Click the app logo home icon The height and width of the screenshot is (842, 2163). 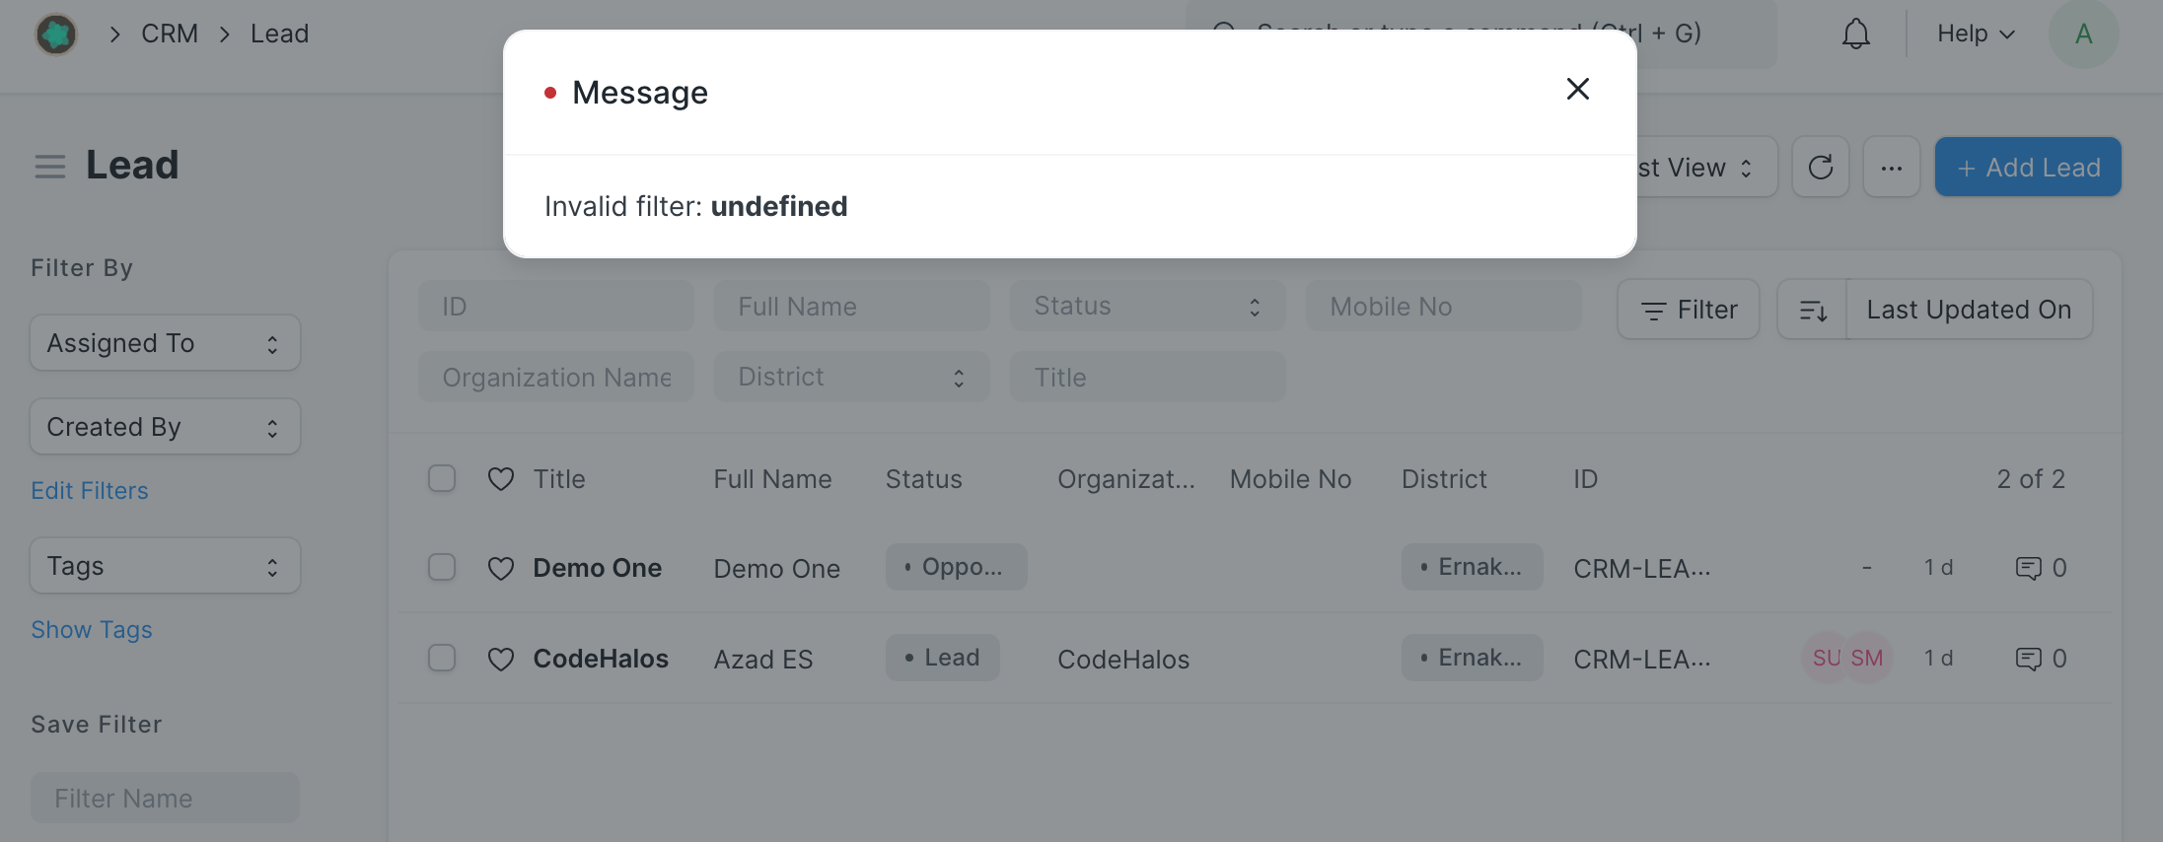pos(56,35)
